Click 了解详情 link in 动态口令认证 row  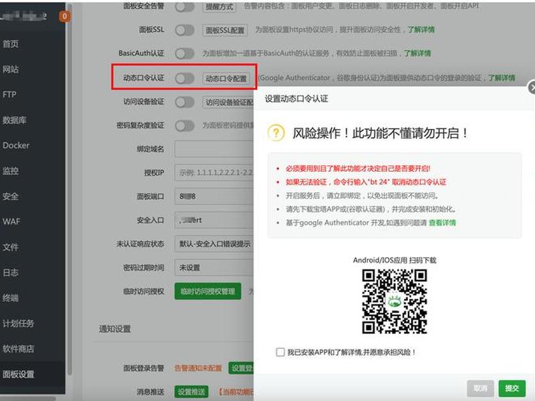coord(501,78)
